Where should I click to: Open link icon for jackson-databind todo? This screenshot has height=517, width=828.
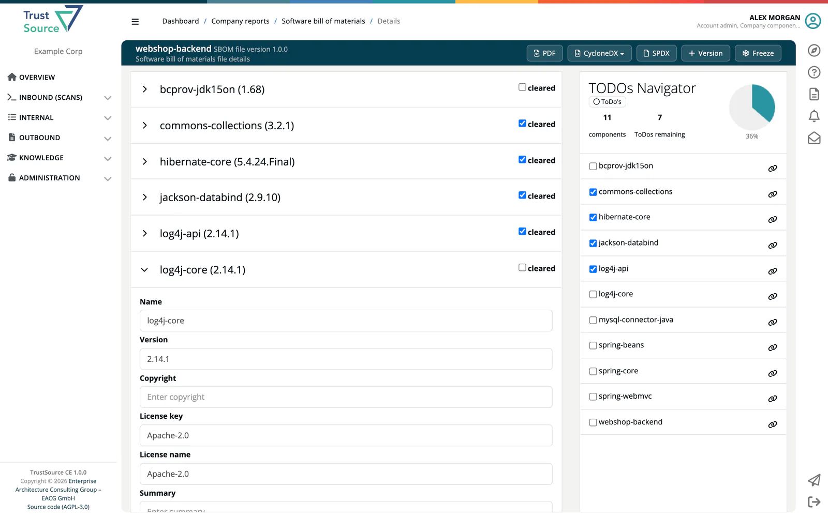pos(773,246)
